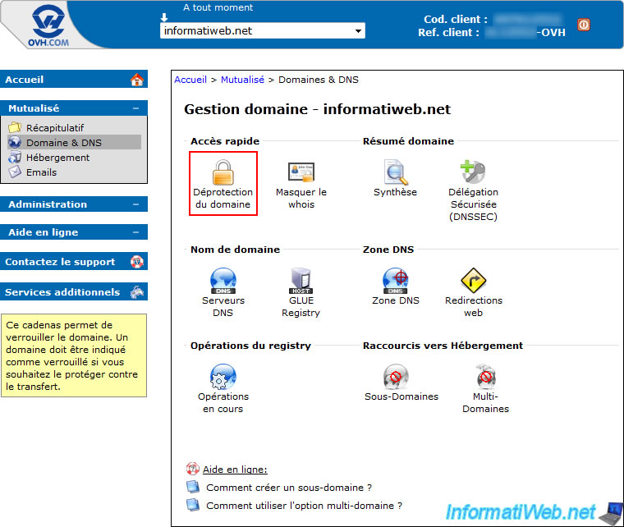Viewport: 624px width, 527px height.
Task: Open Sous-Domaines shortcut icon
Action: tap(396, 377)
